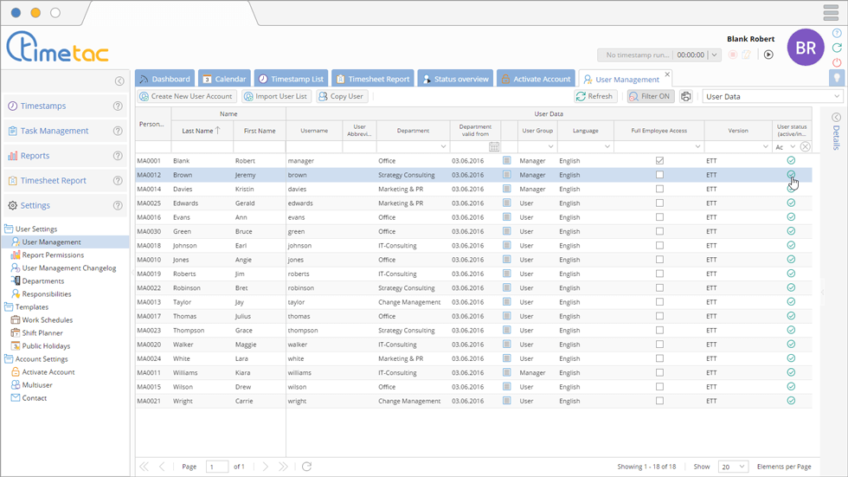This screenshot has width=848, height=477.
Task: Collapse the left sidebar with the arrow icon
Action: coord(119,81)
